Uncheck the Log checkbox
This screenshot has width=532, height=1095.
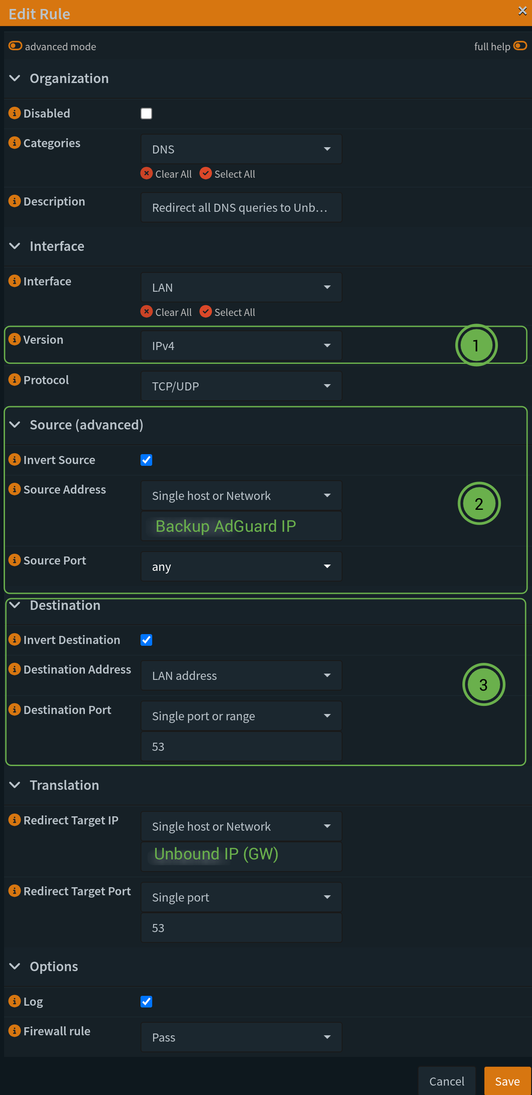[x=146, y=1002]
